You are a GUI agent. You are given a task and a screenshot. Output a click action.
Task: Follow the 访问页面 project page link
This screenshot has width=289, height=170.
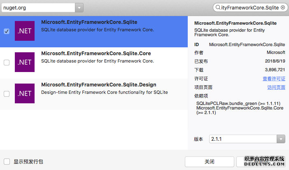click(276, 87)
